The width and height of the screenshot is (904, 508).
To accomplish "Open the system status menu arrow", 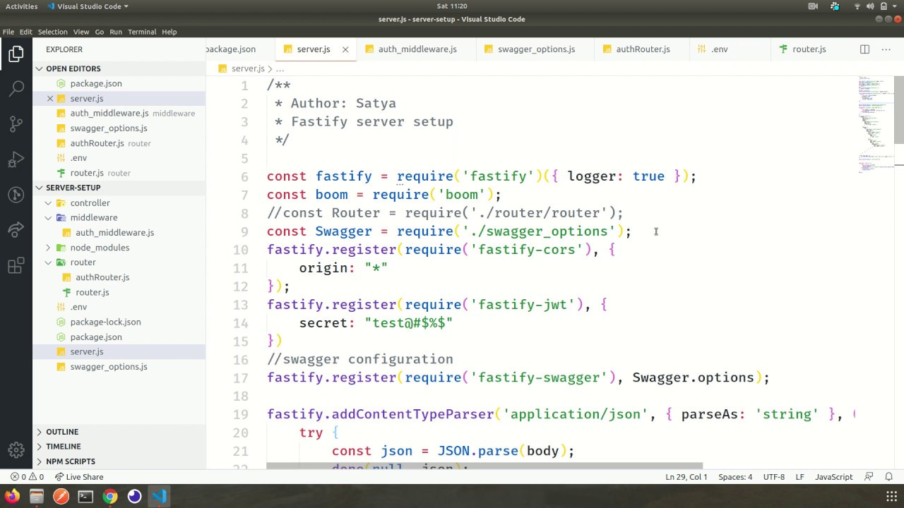I will (896, 6).
